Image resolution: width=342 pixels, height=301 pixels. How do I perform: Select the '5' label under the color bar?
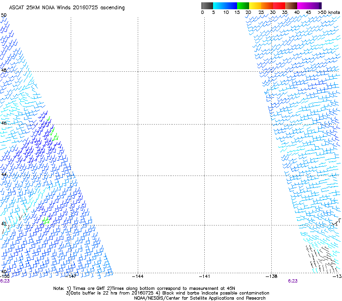(214, 13)
